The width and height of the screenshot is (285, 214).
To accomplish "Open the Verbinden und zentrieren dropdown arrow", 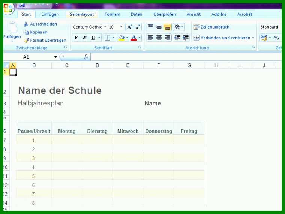I will point(253,38).
